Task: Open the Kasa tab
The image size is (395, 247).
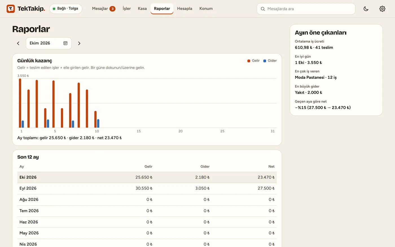Action: [x=142, y=8]
